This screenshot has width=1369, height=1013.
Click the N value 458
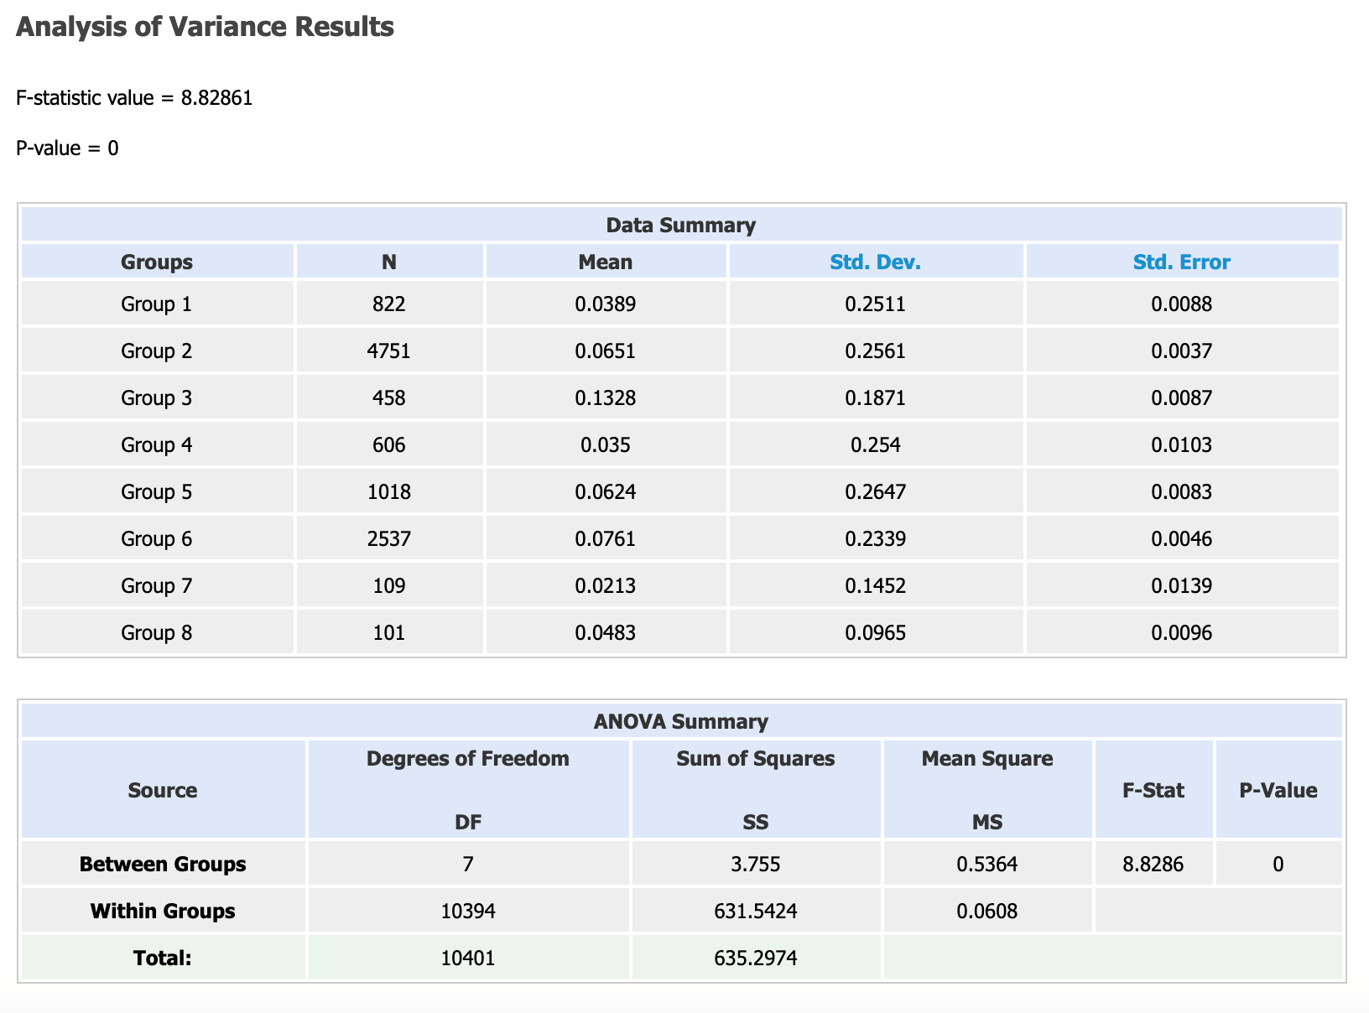tap(389, 397)
